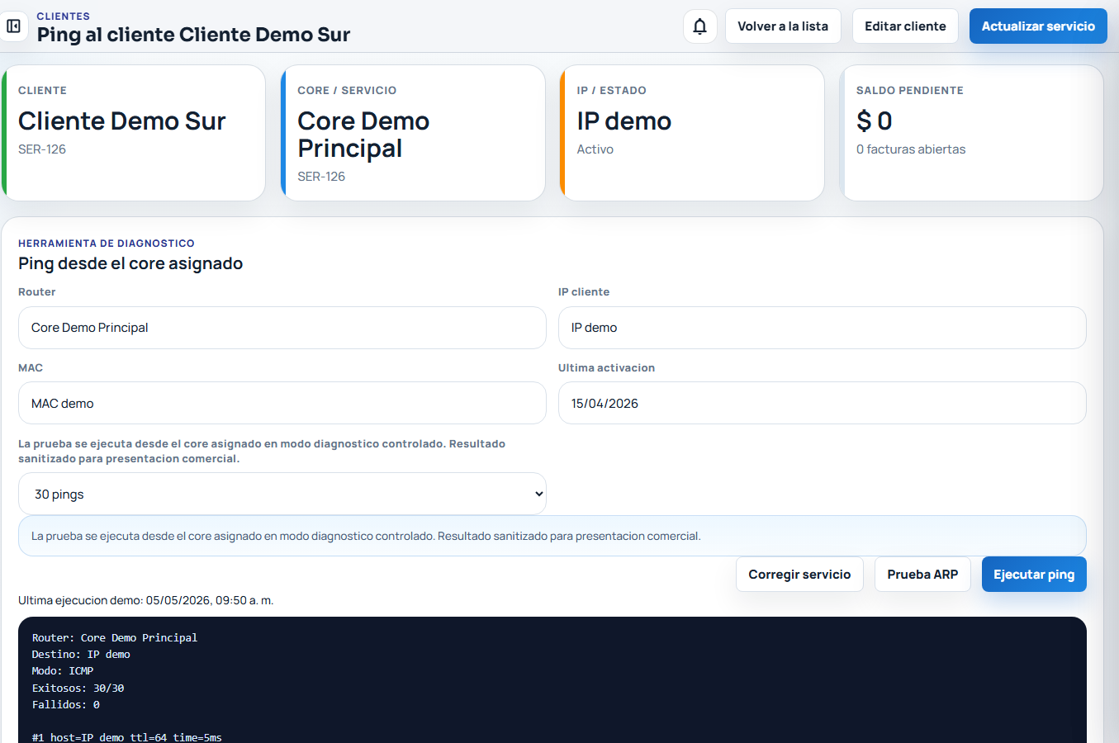Open the notifications bell

[x=699, y=26]
